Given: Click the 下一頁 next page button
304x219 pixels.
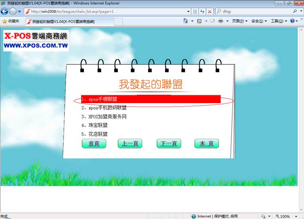Looking at the screenshot, I should point(169,143).
